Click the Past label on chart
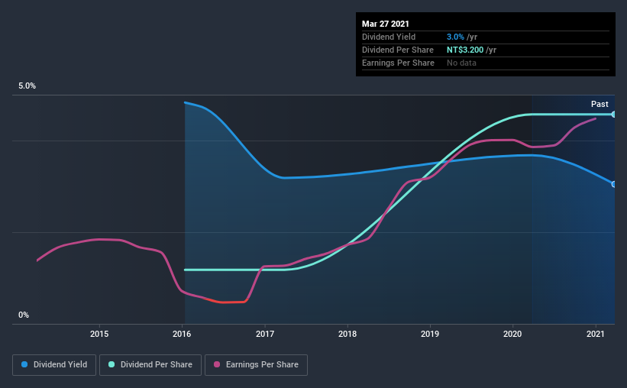 click(600, 104)
